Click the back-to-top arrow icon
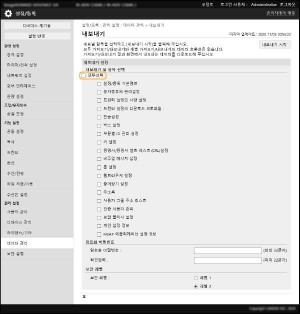This screenshot has height=314, width=300. 84,296
